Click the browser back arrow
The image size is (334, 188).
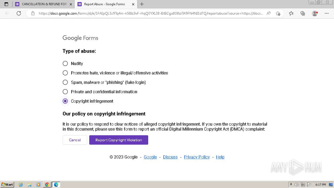7,13
